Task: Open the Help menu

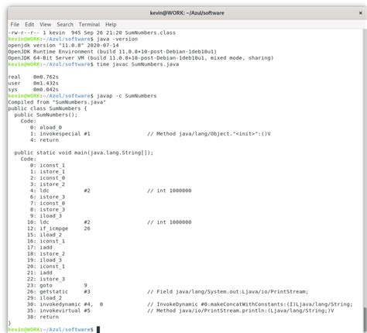Action: [x=111, y=25]
